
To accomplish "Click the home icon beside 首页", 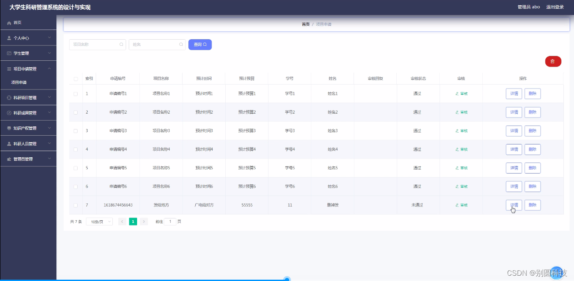I will click(x=8, y=22).
